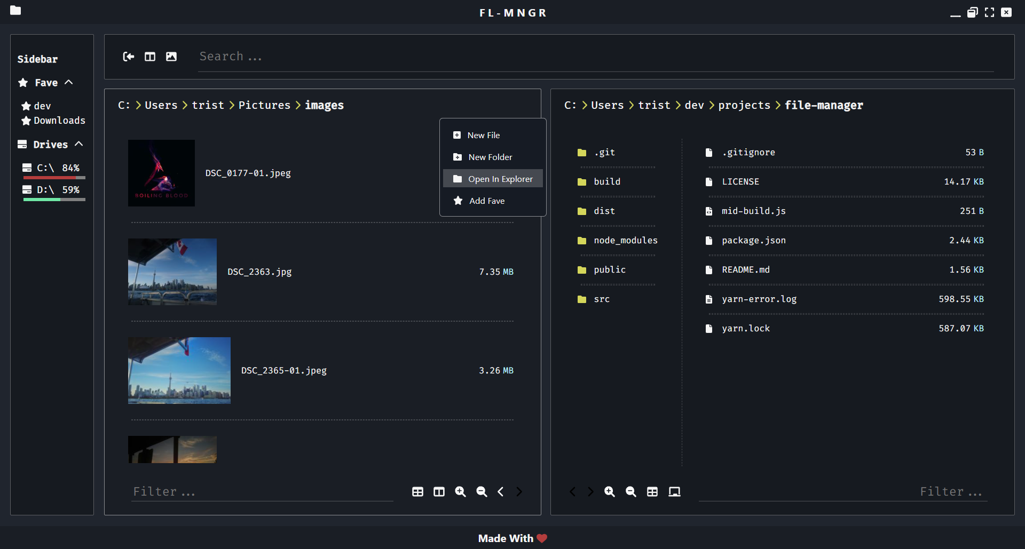Go forward in right pane history
Image resolution: width=1025 pixels, height=549 pixels.
(x=590, y=492)
